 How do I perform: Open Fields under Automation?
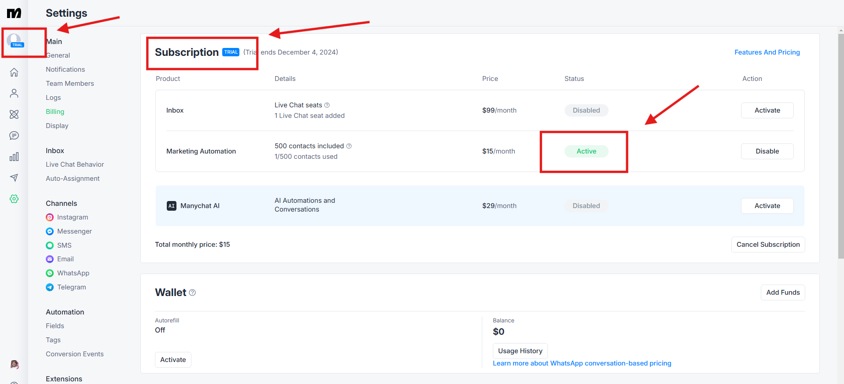[x=55, y=326]
